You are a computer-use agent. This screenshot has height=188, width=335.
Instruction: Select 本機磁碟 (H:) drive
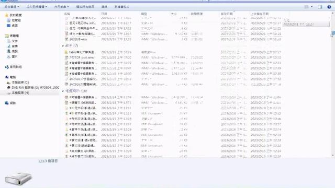(x=20, y=93)
